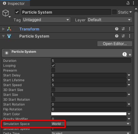Click the white Start Color swatch
Screen dimensions: 138x134
tap(89, 114)
